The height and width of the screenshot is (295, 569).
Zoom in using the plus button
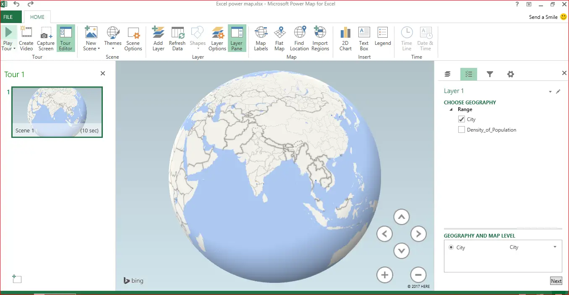pos(384,275)
